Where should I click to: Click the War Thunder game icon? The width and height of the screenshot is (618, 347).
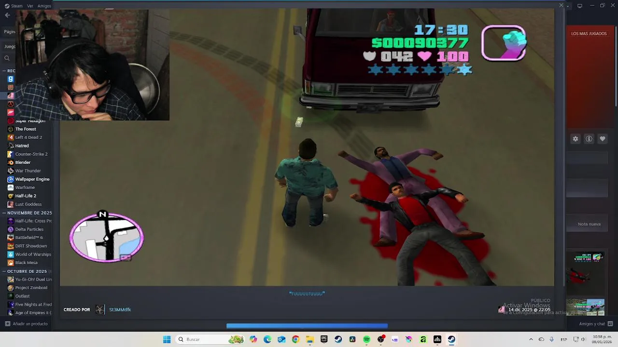(11, 171)
